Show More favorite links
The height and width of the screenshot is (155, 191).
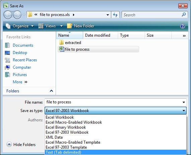20,82
